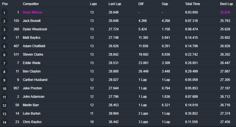Sort by Competitor column header
236x127 pixels.
tap(31, 4)
